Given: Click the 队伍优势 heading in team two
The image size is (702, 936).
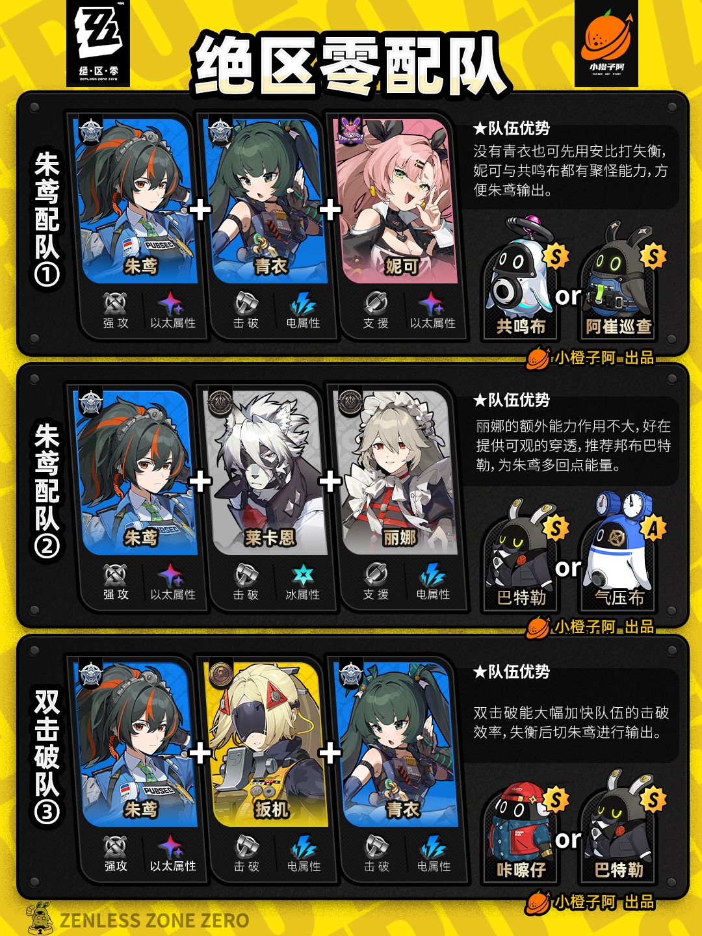Looking at the screenshot, I should [512, 400].
